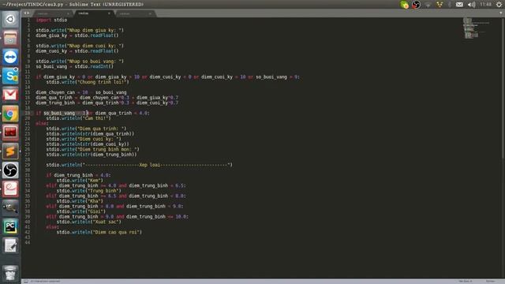Screen dimensions: 505x284
Task: Open the magnifier app icon in the launcher
Action: (10, 207)
